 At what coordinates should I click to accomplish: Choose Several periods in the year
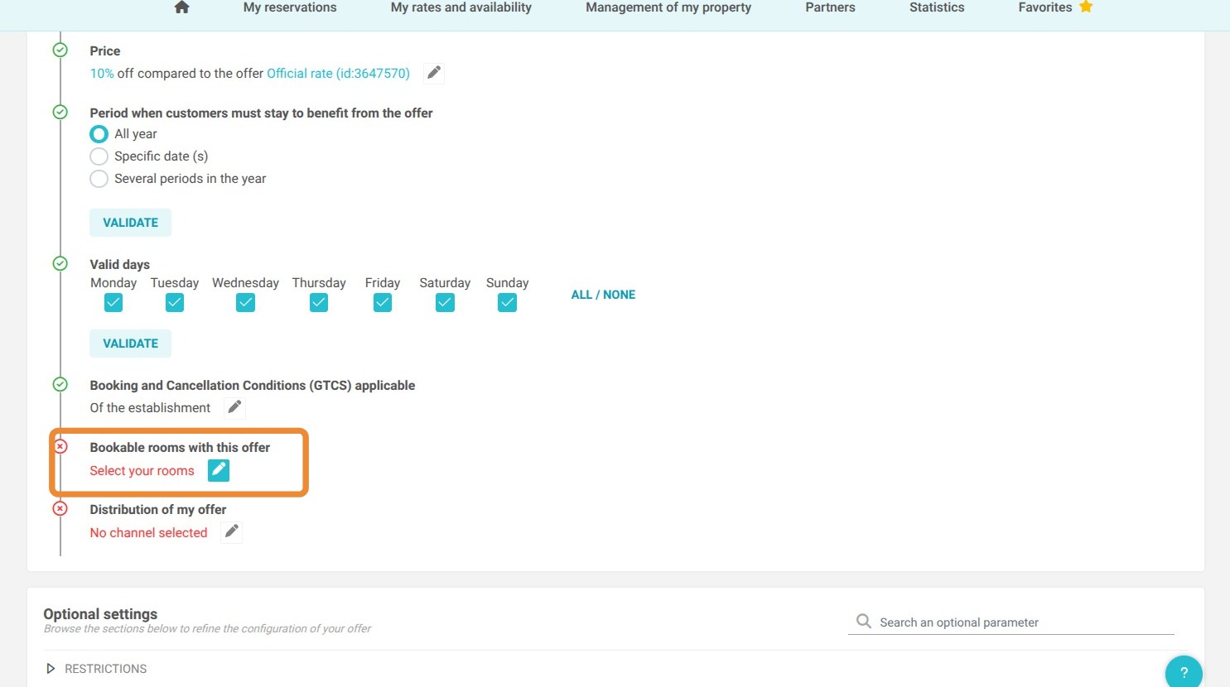pos(99,179)
